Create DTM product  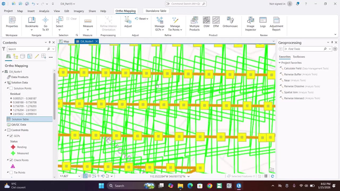tap(216, 22)
